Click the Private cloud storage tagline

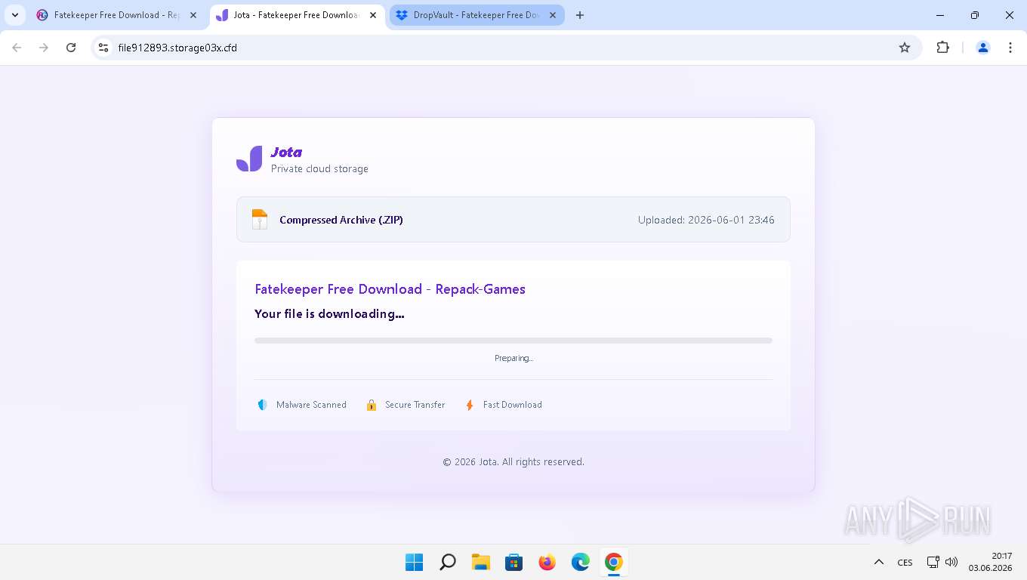pyautogui.click(x=319, y=168)
